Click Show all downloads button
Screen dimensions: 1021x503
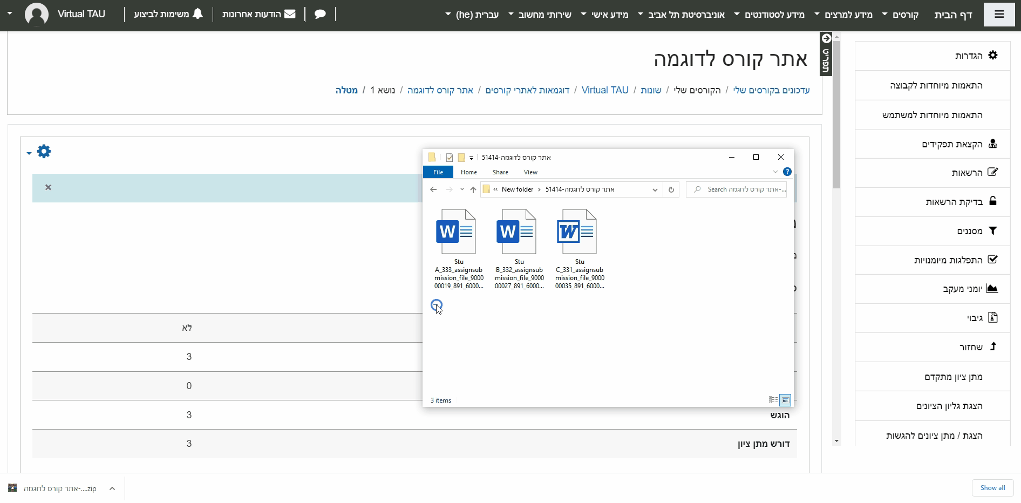tap(992, 488)
